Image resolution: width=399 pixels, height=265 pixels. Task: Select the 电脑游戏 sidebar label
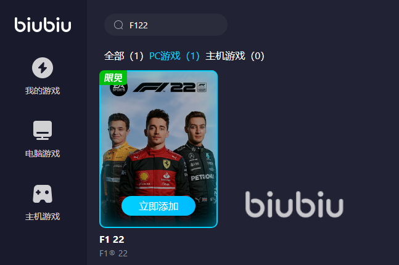pyautogui.click(x=43, y=153)
